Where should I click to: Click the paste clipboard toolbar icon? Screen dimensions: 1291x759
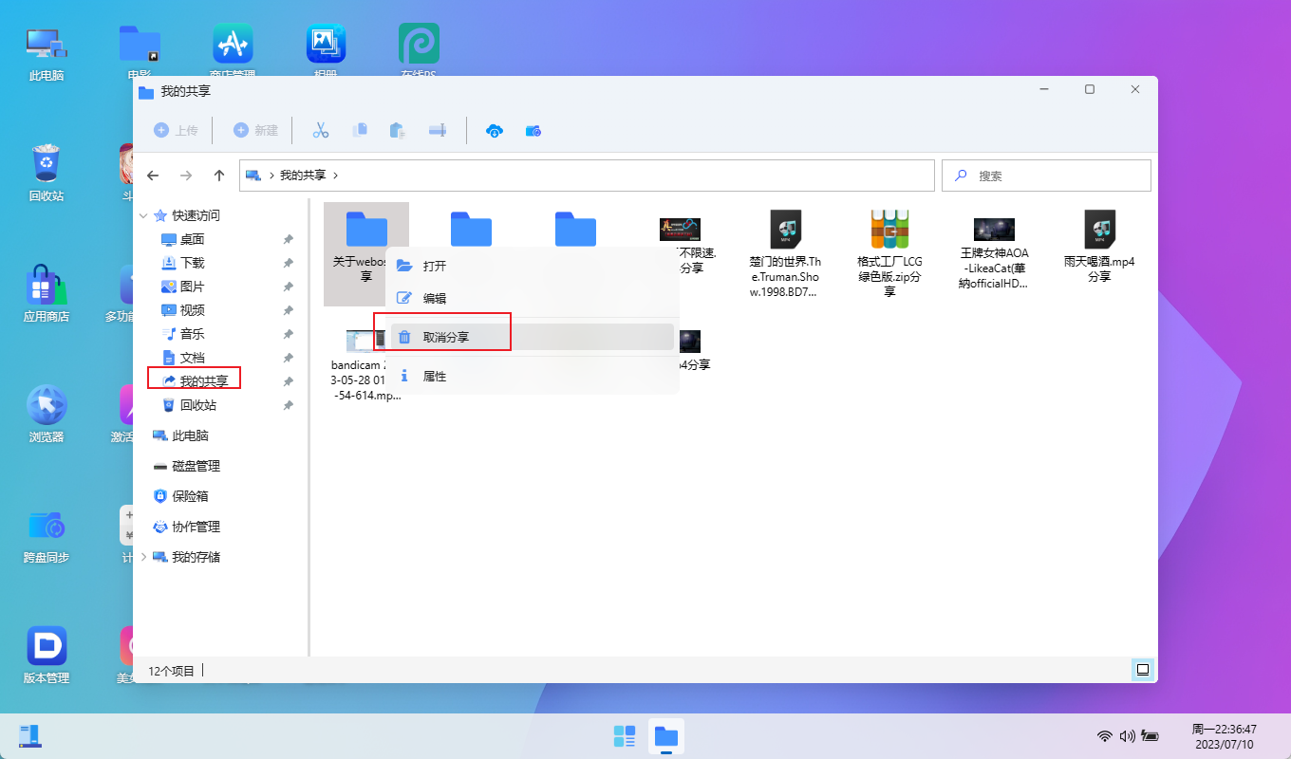398,131
